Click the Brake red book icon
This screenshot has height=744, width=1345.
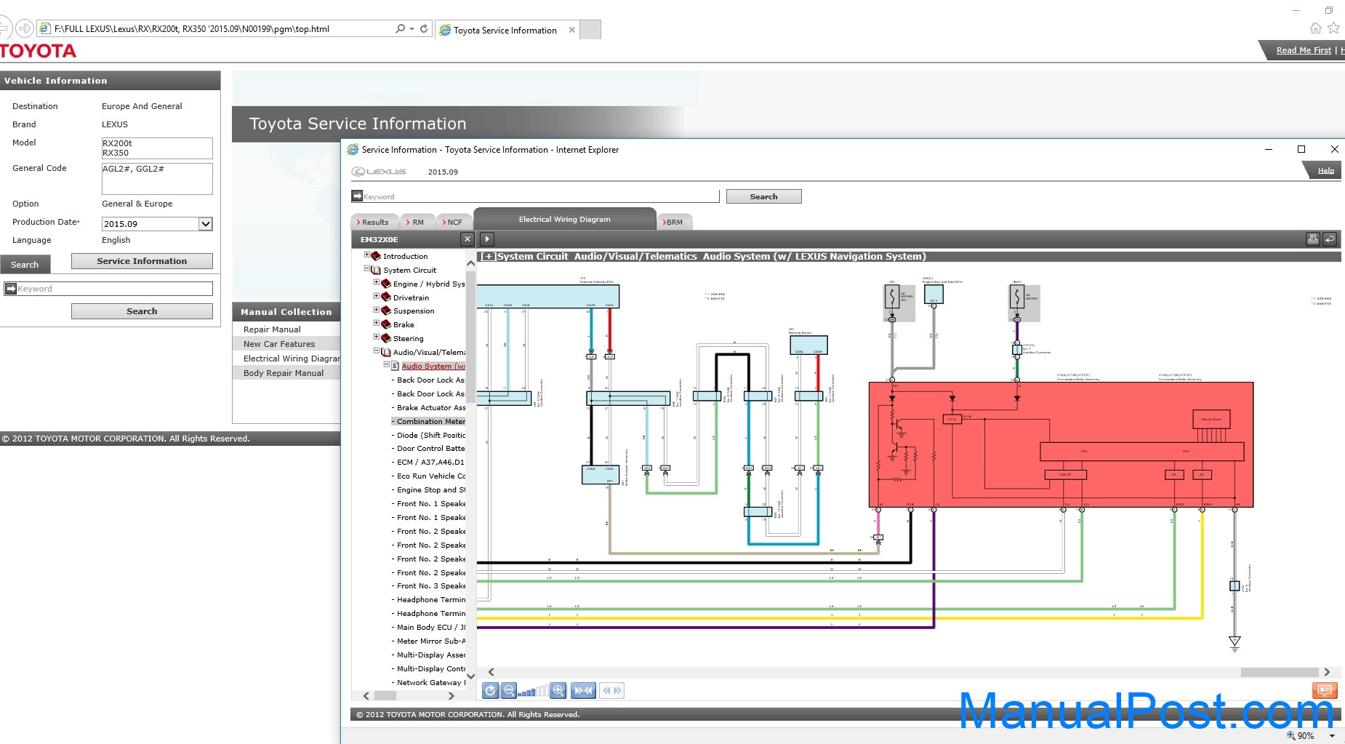(x=387, y=324)
